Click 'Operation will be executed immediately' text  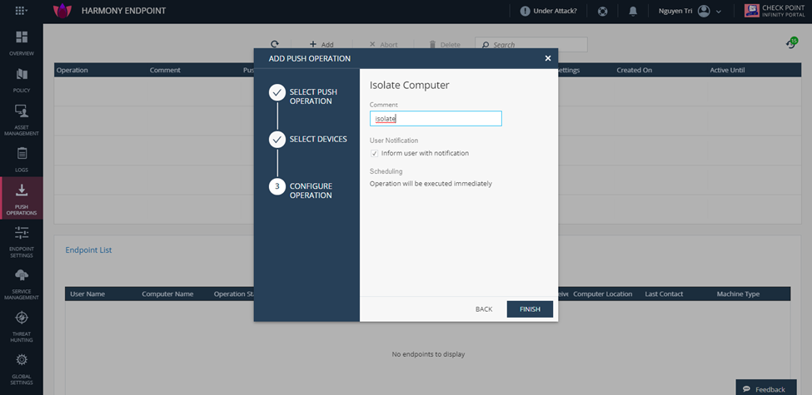point(431,184)
